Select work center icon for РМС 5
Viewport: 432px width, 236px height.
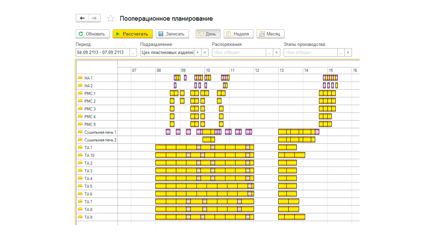pyautogui.click(x=80, y=124)
